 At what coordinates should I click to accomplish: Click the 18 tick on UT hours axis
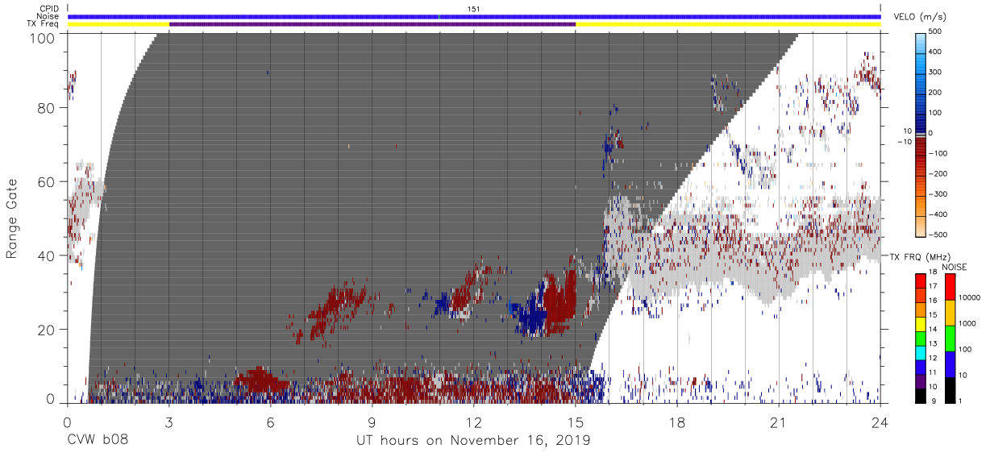point(677,422)
